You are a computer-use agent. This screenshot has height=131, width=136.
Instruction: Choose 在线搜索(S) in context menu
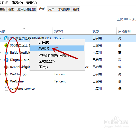[57, 61]
